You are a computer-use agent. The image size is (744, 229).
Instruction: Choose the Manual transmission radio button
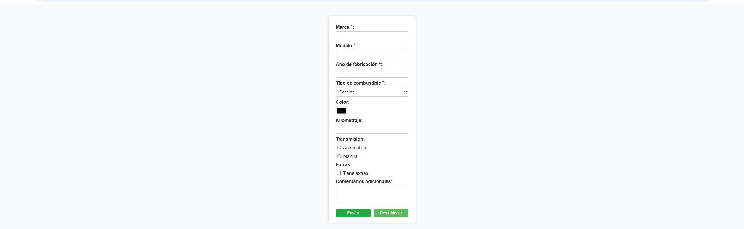[x=339, y=156]
